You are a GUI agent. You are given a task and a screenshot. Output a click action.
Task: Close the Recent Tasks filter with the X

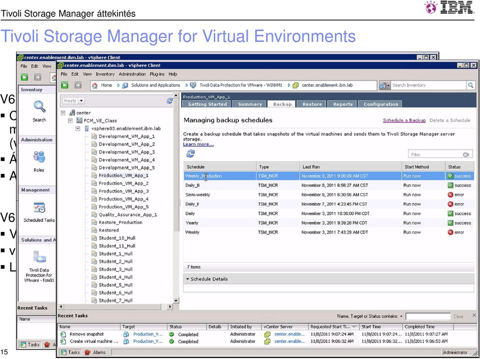tap(474, 315)
